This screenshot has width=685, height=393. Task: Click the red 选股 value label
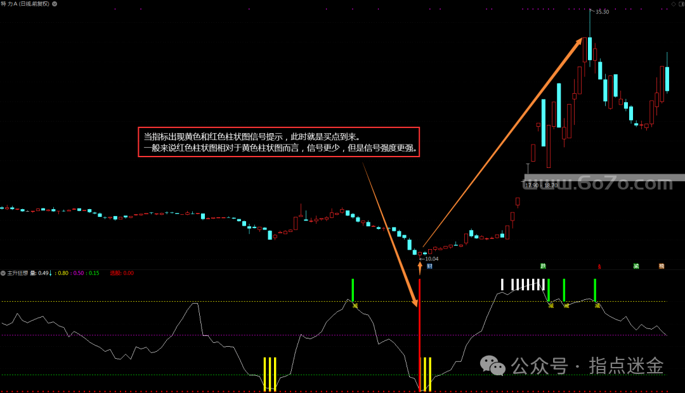pyautogui.click(x=121, y=273)
